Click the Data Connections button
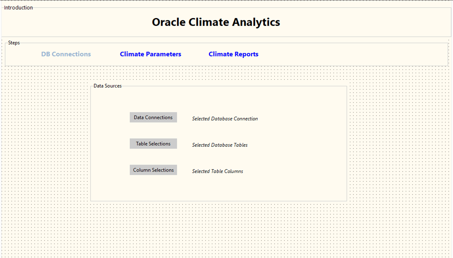This screenshot has height=258, width=453. pyautogui.click(x=153, y=117)
